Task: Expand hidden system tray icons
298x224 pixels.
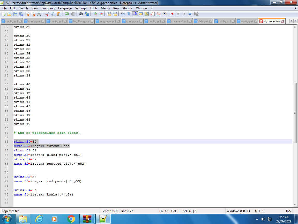Action: tap(257, 219)
